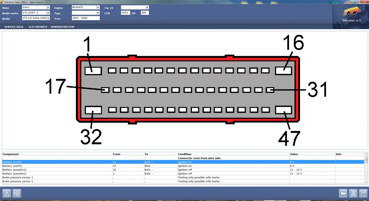Image resolution: width=369 pixels, height=201 pixels.
Task: Click '0 V' value in pin 47 row
Action: (x=312, y=166)
